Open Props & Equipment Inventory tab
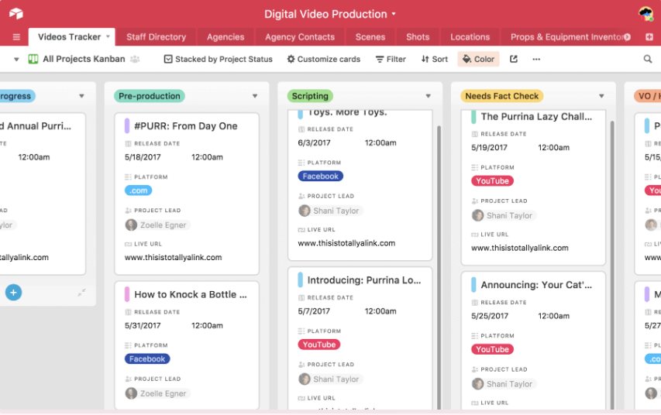This screenshot has width=661, height=415. click(x=567, y=37)
